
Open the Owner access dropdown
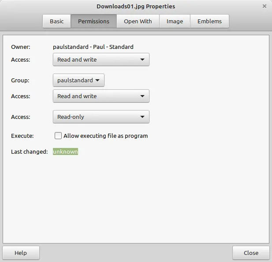[101, 59]
